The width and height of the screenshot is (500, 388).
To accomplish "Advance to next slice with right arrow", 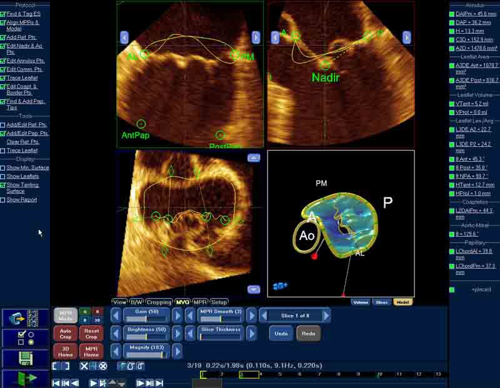I will 326,316.
